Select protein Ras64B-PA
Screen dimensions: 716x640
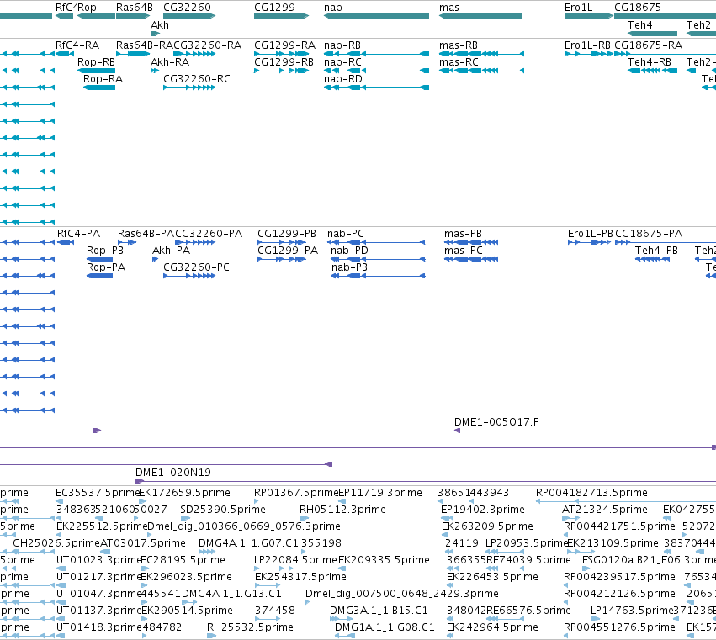click(146, 234)
